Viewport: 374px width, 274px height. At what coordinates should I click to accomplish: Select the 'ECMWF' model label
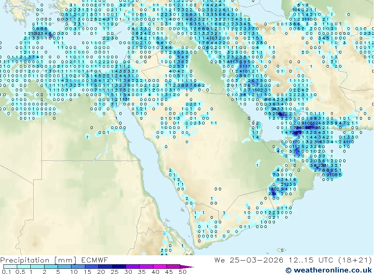[x=95, y=260]
